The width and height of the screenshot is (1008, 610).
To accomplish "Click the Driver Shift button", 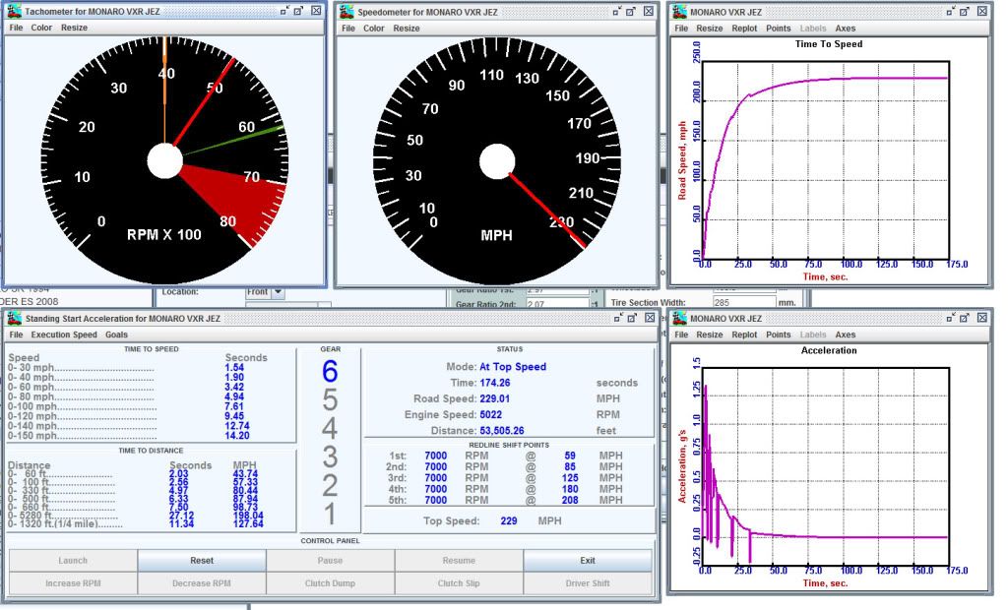I will 588,583.
